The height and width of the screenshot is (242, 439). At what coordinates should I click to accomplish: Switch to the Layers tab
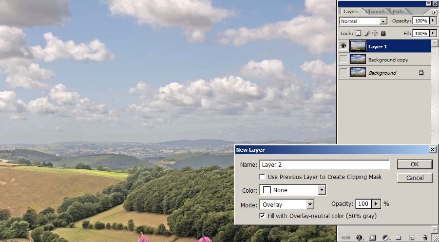[351, 12]
